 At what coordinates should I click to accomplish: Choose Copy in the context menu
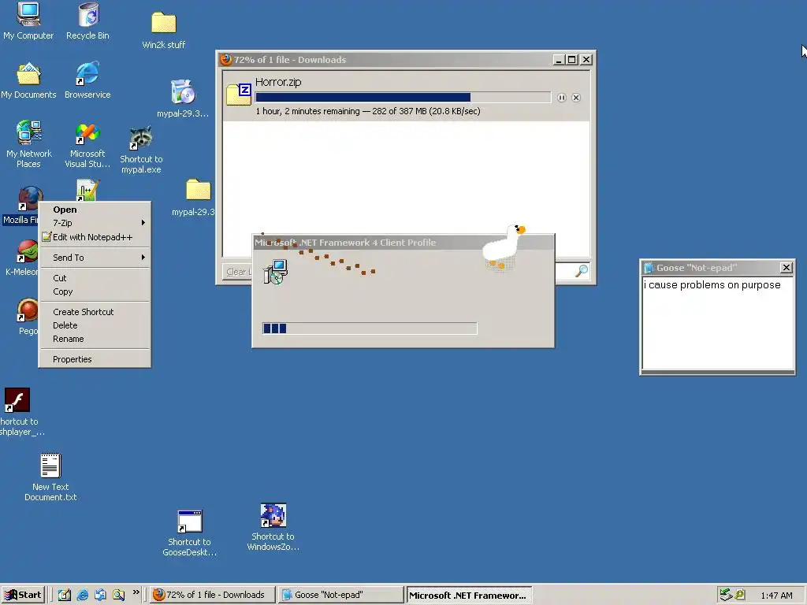(95, 291)
